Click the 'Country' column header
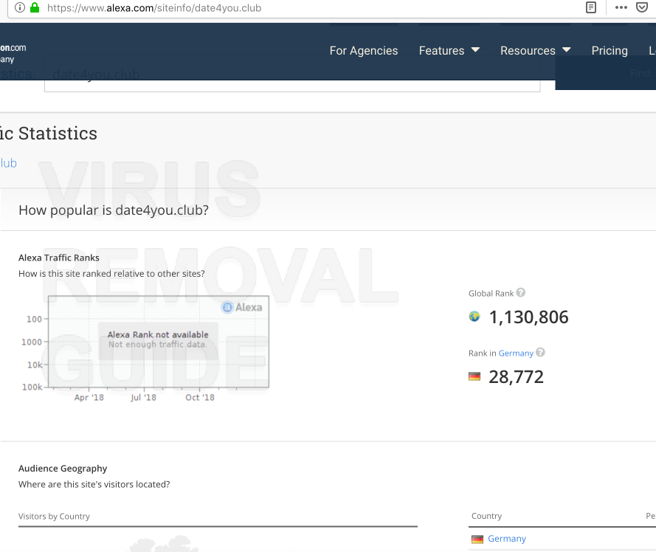The width and height of the screenshot is (656, 552). [486, 516]
